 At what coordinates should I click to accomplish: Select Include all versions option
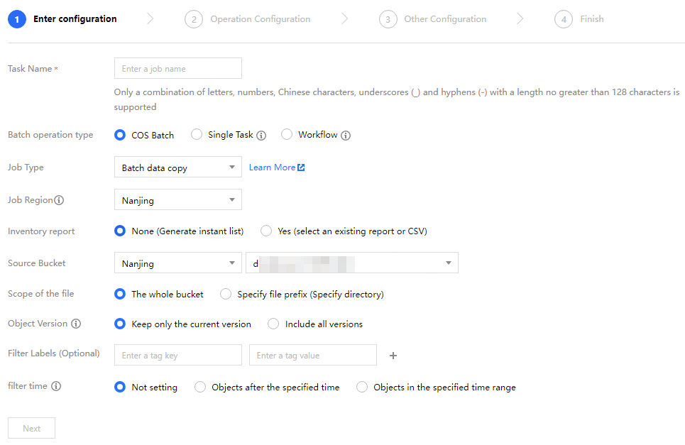tap(273, 324)
